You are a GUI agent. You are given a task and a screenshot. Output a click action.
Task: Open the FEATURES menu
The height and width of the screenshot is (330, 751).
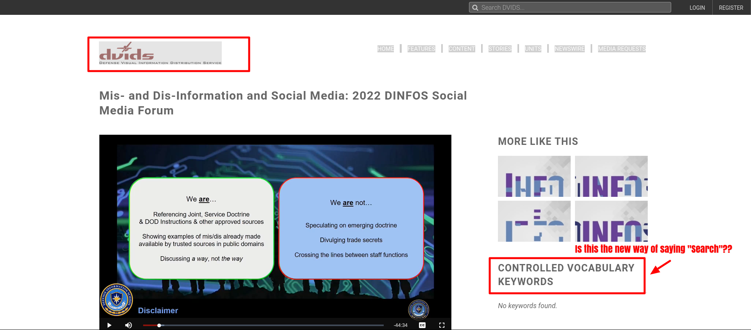point(421,49)
